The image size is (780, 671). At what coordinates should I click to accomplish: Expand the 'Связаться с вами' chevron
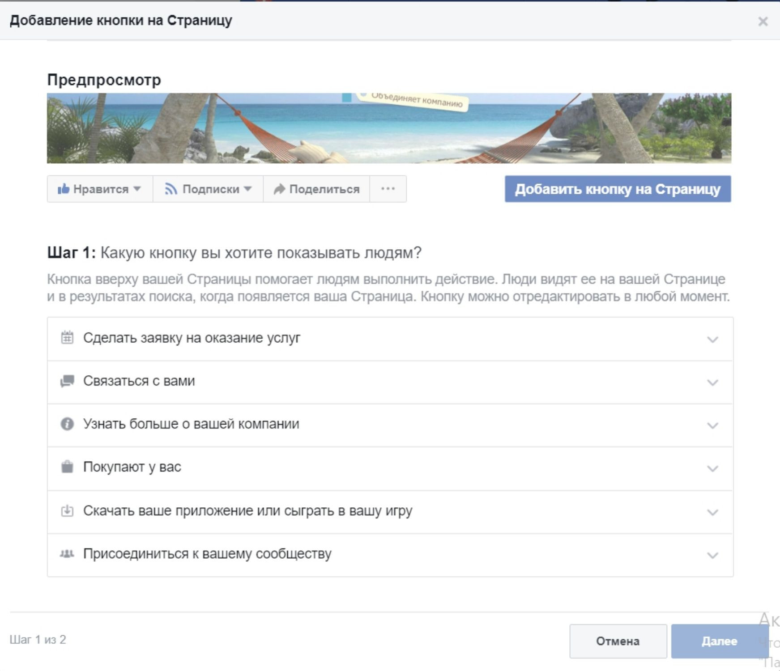pyautogui.click(x=712, y=382)
